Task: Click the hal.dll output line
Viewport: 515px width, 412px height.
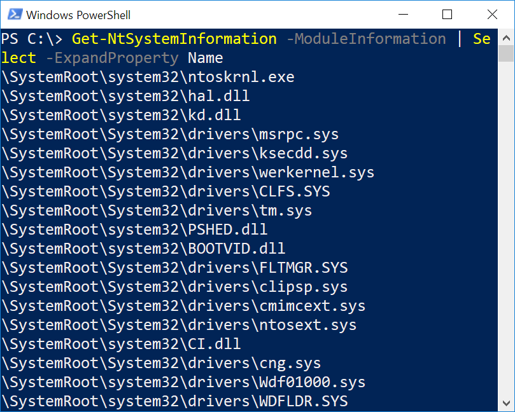Action: [125, 96]
